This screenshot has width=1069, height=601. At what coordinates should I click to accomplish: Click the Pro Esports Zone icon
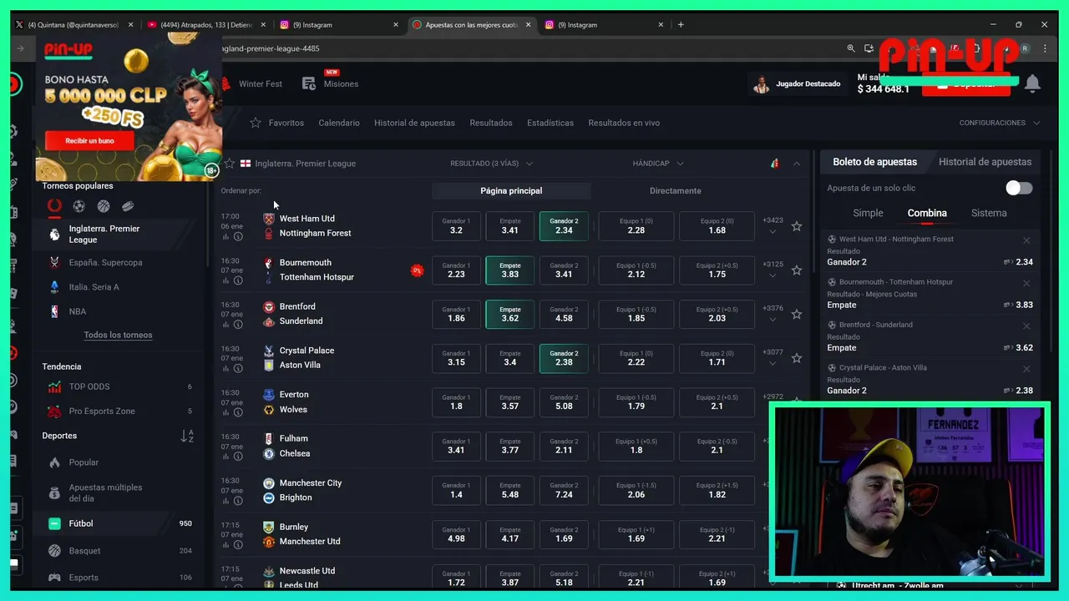coord(54,411)
